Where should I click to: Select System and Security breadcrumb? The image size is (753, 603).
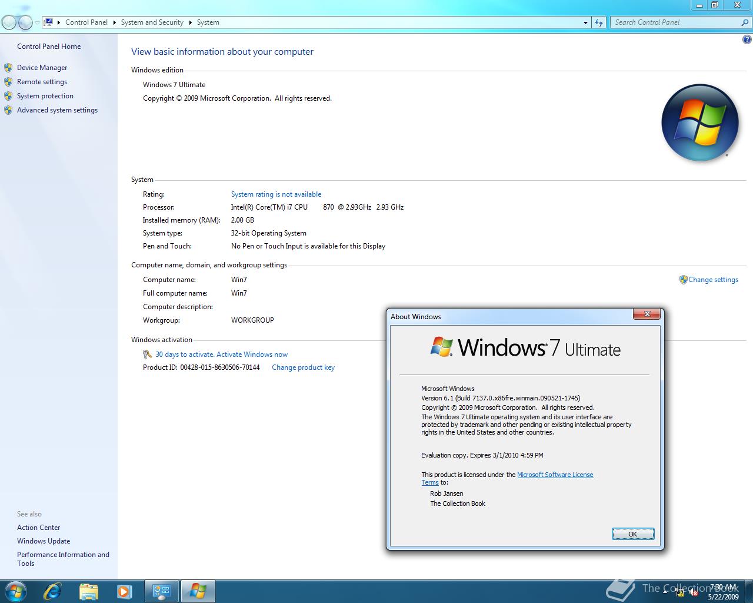pos(152,22)
